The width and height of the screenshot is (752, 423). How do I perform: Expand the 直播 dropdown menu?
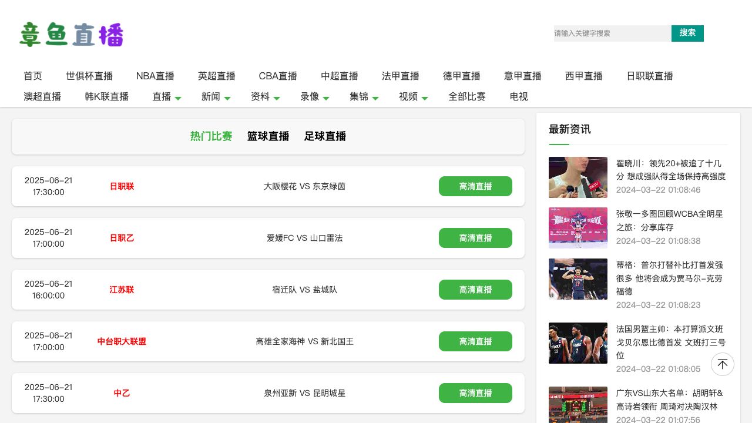pos(166,97)
